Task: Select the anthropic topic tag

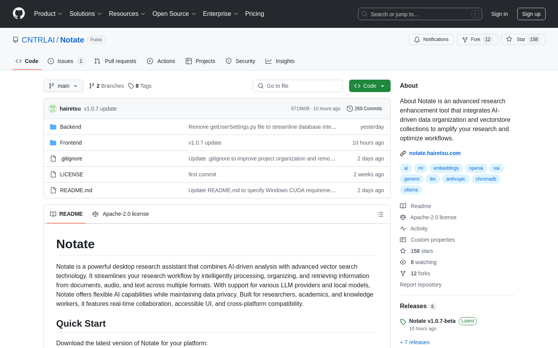Action: [456, 179]
